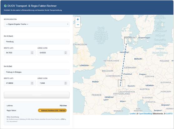Screen dimensions: 174x129
Task: Adjust Ort A latitude with stepper arrows
Action: pyautogui.click(x=32, y=53)
